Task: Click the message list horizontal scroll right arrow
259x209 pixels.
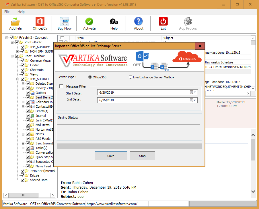Action: [x=248, y=93]
